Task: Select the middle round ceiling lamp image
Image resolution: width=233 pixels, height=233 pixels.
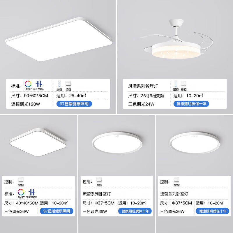Action: point(117,143)
